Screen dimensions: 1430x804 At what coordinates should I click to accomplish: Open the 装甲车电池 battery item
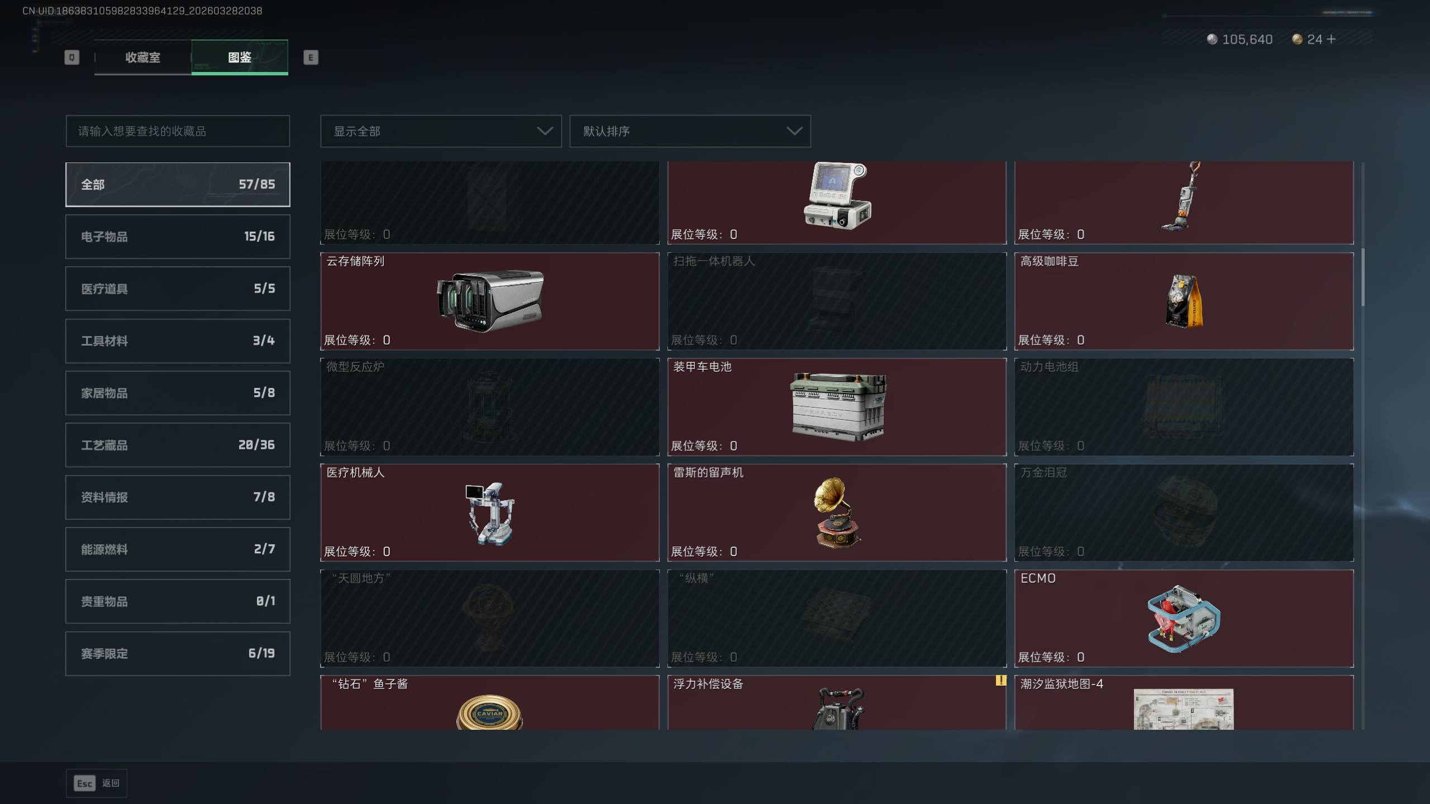837,407
